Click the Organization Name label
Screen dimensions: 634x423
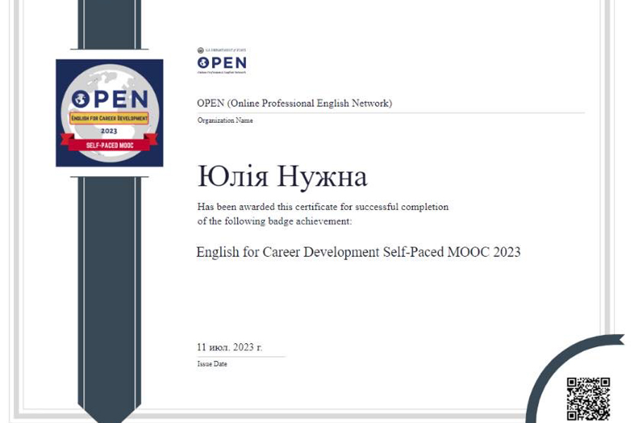[225, 121]
